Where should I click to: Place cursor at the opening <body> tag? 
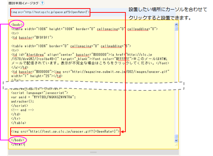(17, 25)
